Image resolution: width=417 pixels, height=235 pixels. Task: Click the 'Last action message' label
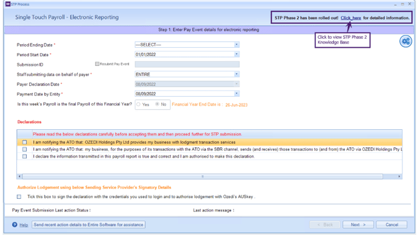[213, 210]
